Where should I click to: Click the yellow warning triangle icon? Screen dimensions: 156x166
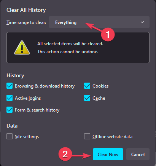22,48
